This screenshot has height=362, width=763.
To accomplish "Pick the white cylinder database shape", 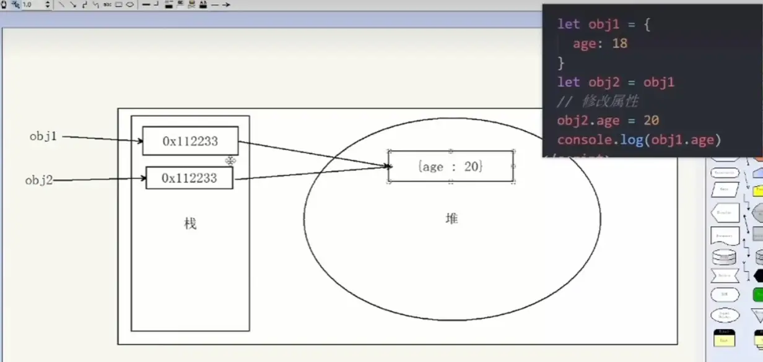I will 725,257.
